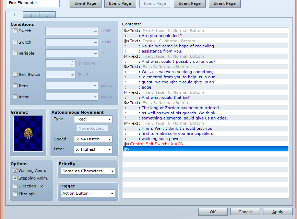Apply the event changes

tap(278, 212)
